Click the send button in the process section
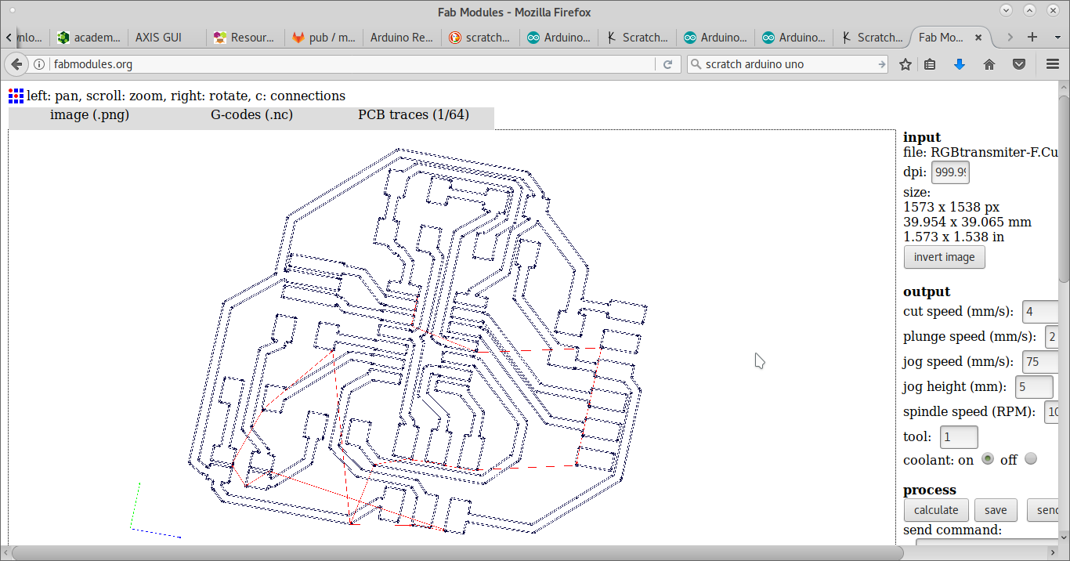The width and height of the screenshot is (1070, 561). click(1044, 510)
